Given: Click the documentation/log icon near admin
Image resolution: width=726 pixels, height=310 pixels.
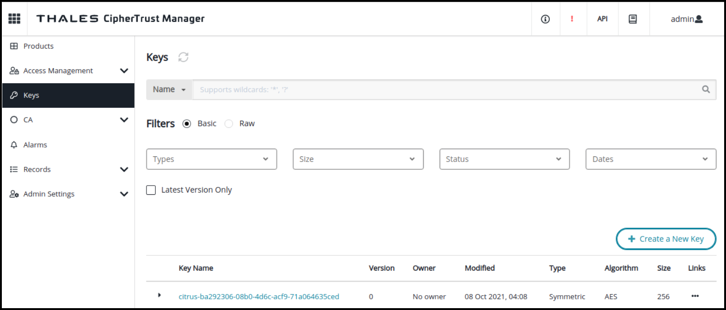Looking at the screenshot, I should tap(633, 19).
